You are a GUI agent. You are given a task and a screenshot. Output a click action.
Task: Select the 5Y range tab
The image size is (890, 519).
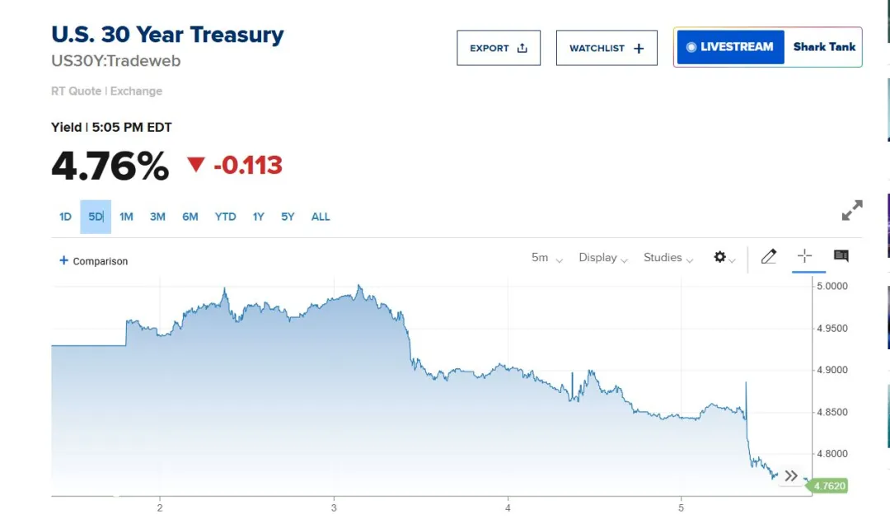288,217
